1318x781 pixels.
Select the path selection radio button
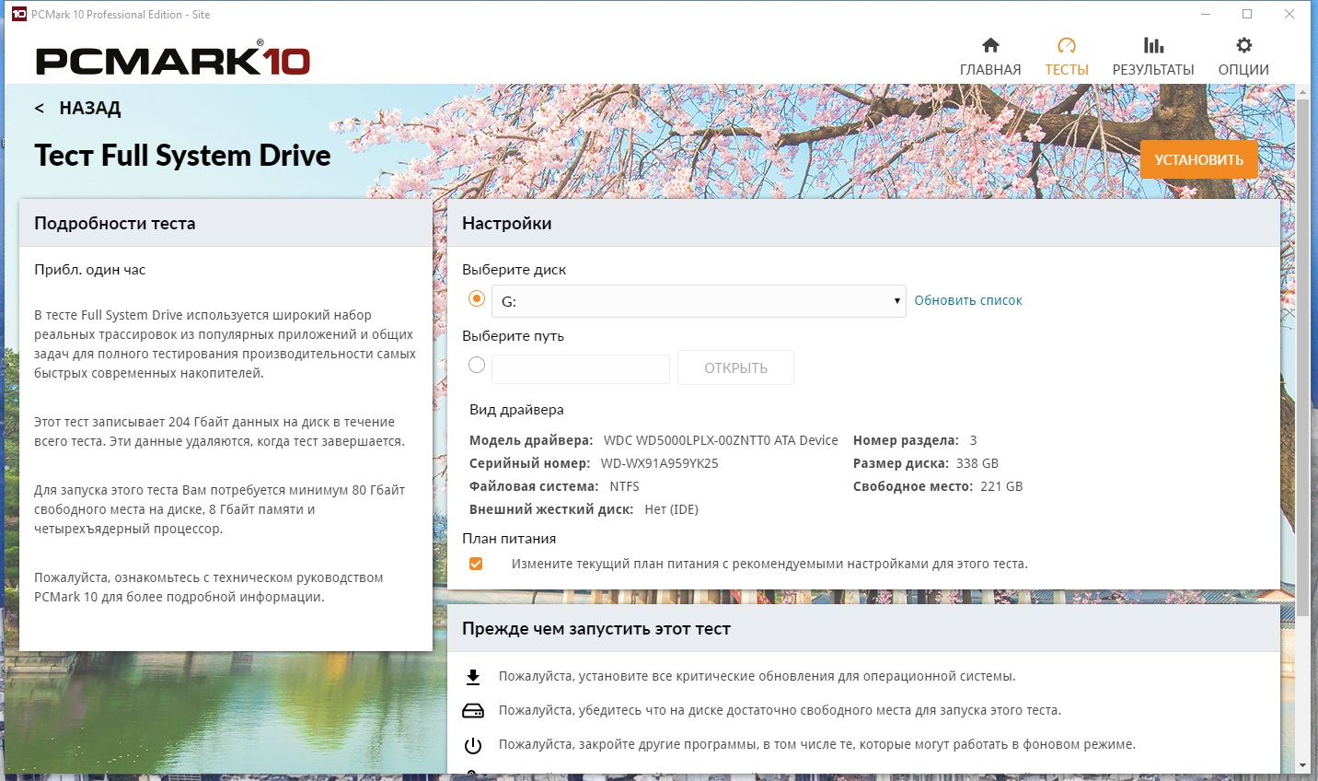click(x=477, y=365)
